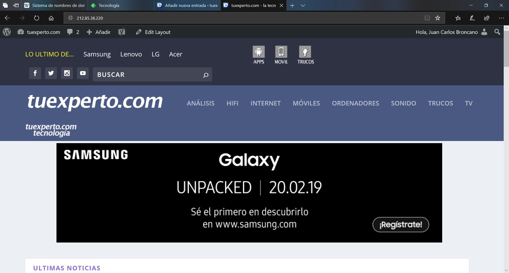Click the add notes pen icon
This screenshot has height=273, width=509.
[472, 18]
